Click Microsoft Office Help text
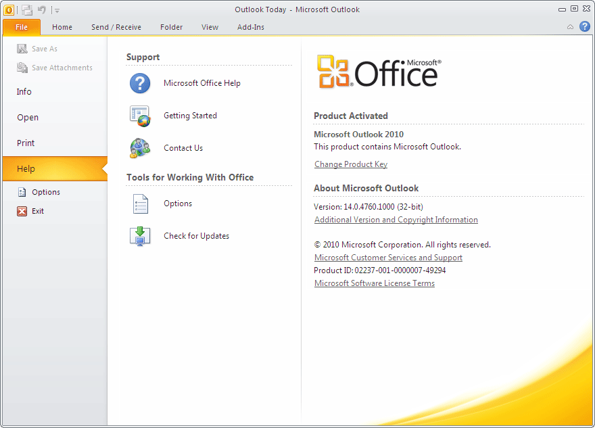 tap(202, 83)
